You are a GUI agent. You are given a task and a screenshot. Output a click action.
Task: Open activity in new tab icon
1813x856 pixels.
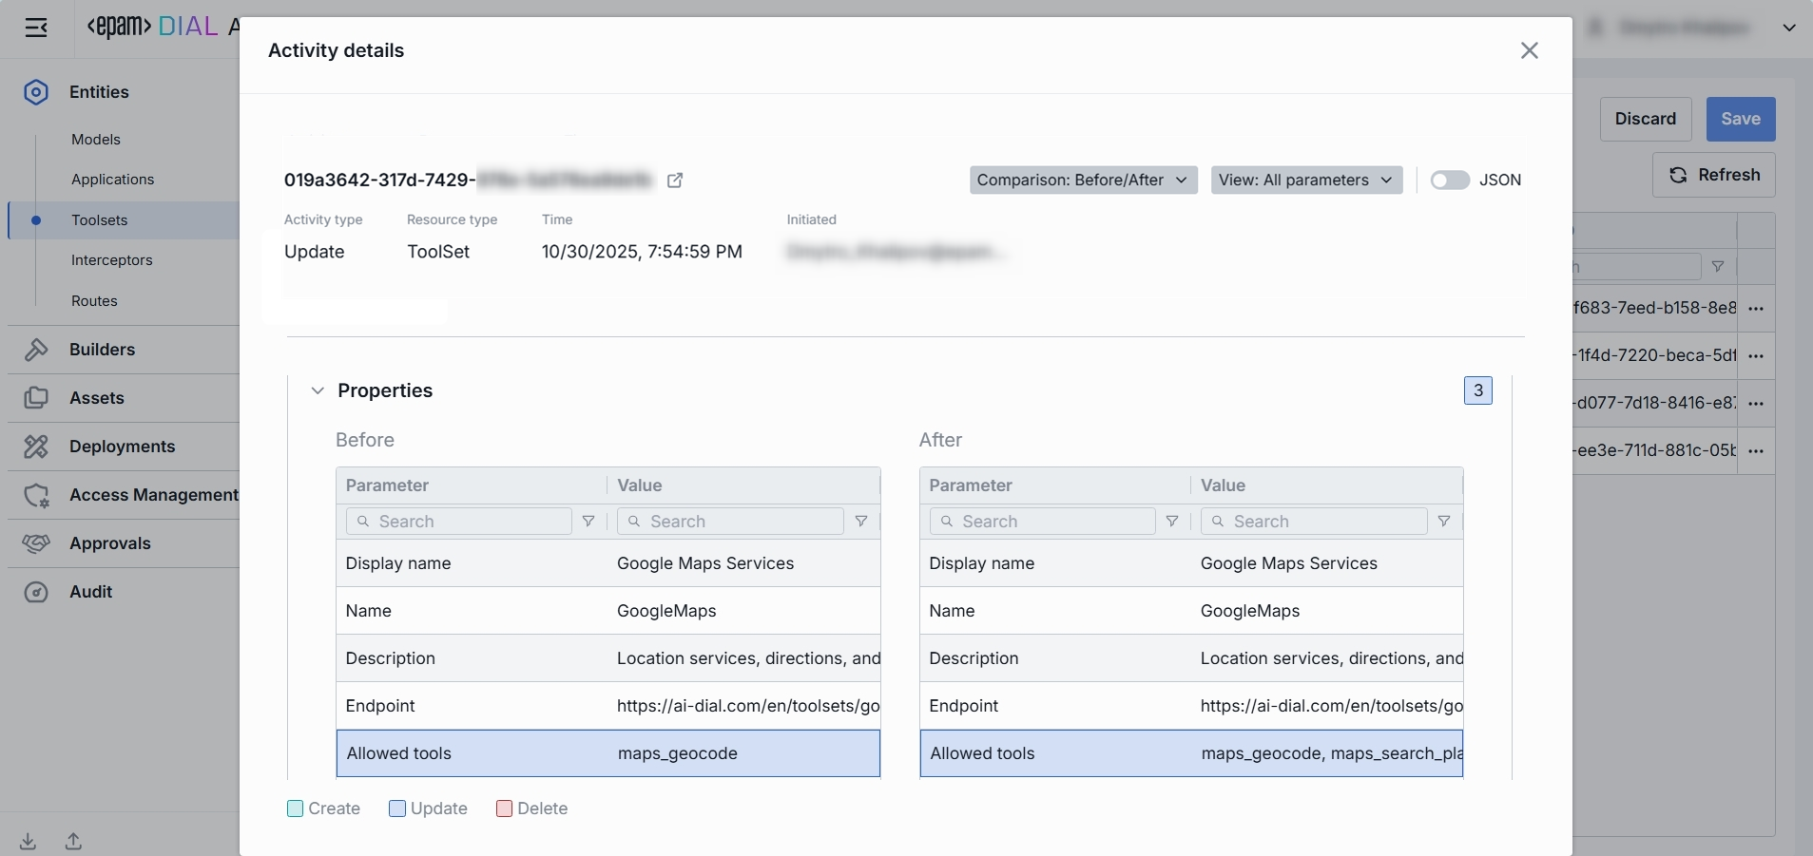point(675,181)
